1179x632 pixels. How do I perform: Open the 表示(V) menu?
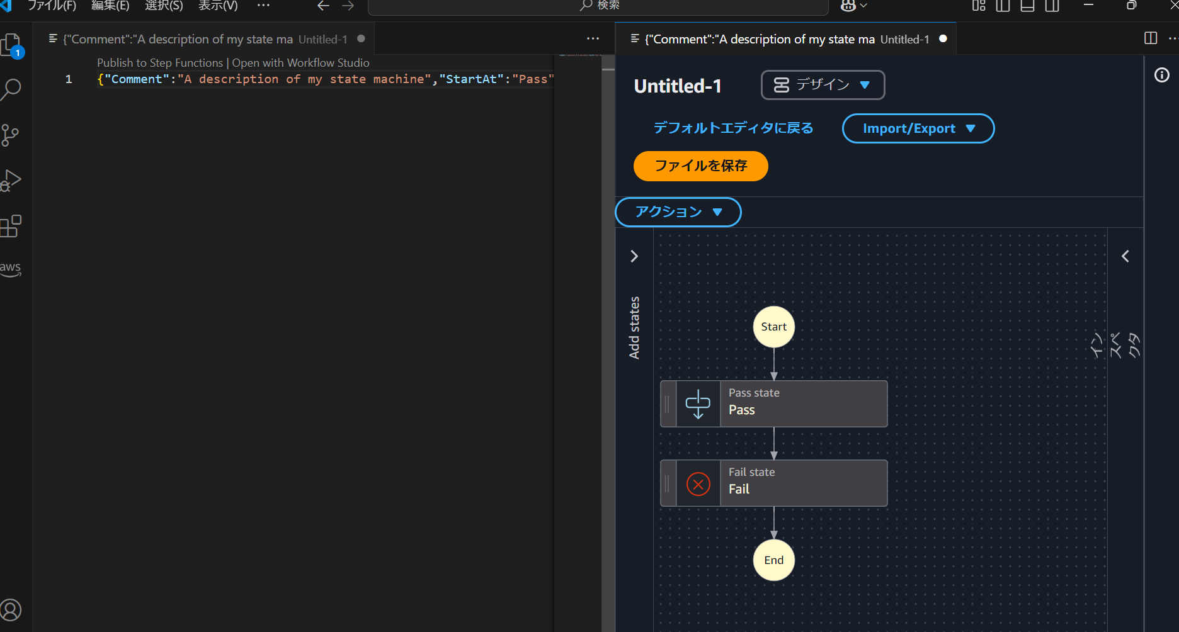point(218,6)
